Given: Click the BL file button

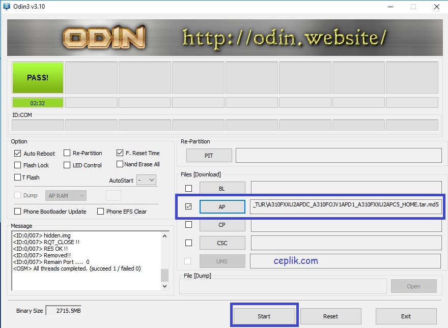Looking at the screenshot, I should pyautogui.click(x=222, y=189).
